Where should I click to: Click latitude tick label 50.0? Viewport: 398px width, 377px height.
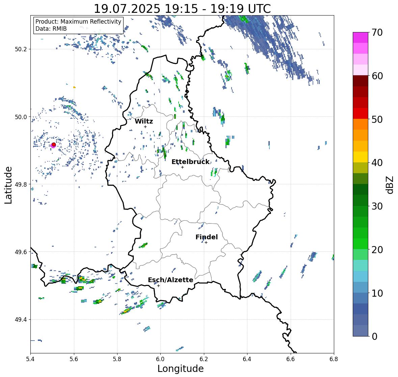click(21, 117)
